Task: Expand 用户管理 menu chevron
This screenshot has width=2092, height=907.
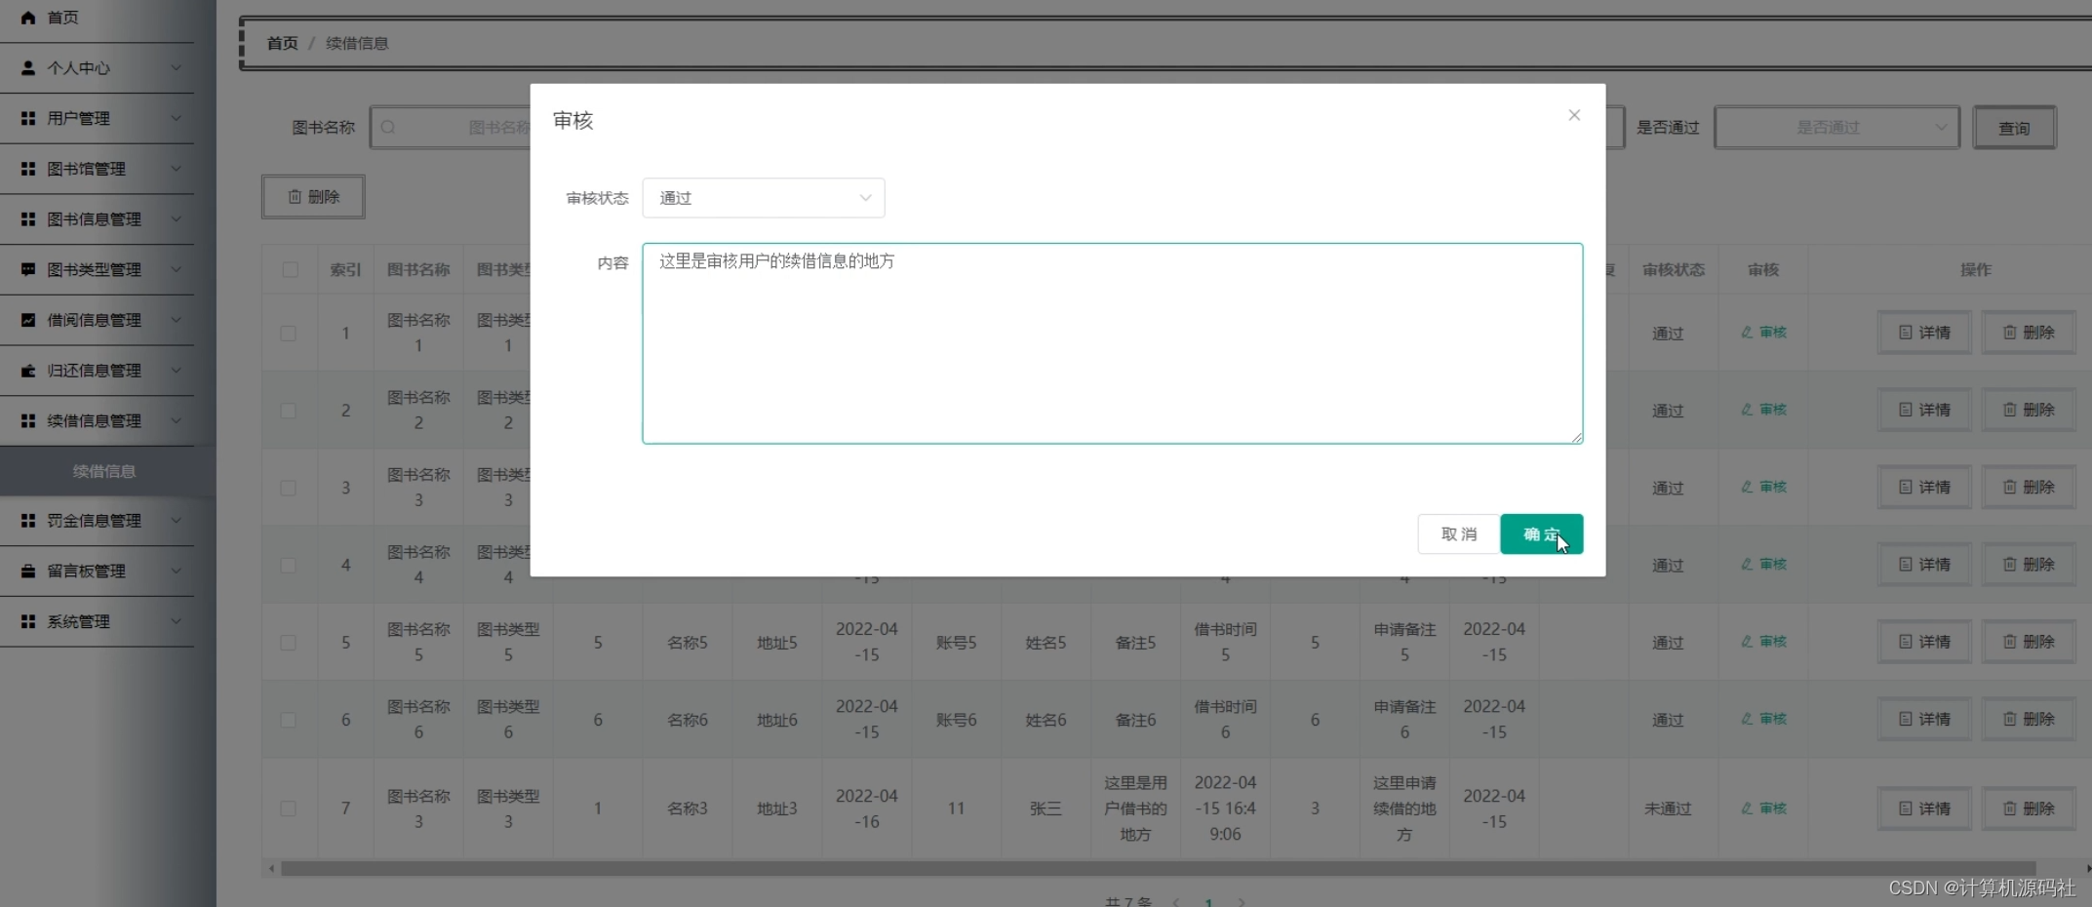Action: (x=177, y=118)
